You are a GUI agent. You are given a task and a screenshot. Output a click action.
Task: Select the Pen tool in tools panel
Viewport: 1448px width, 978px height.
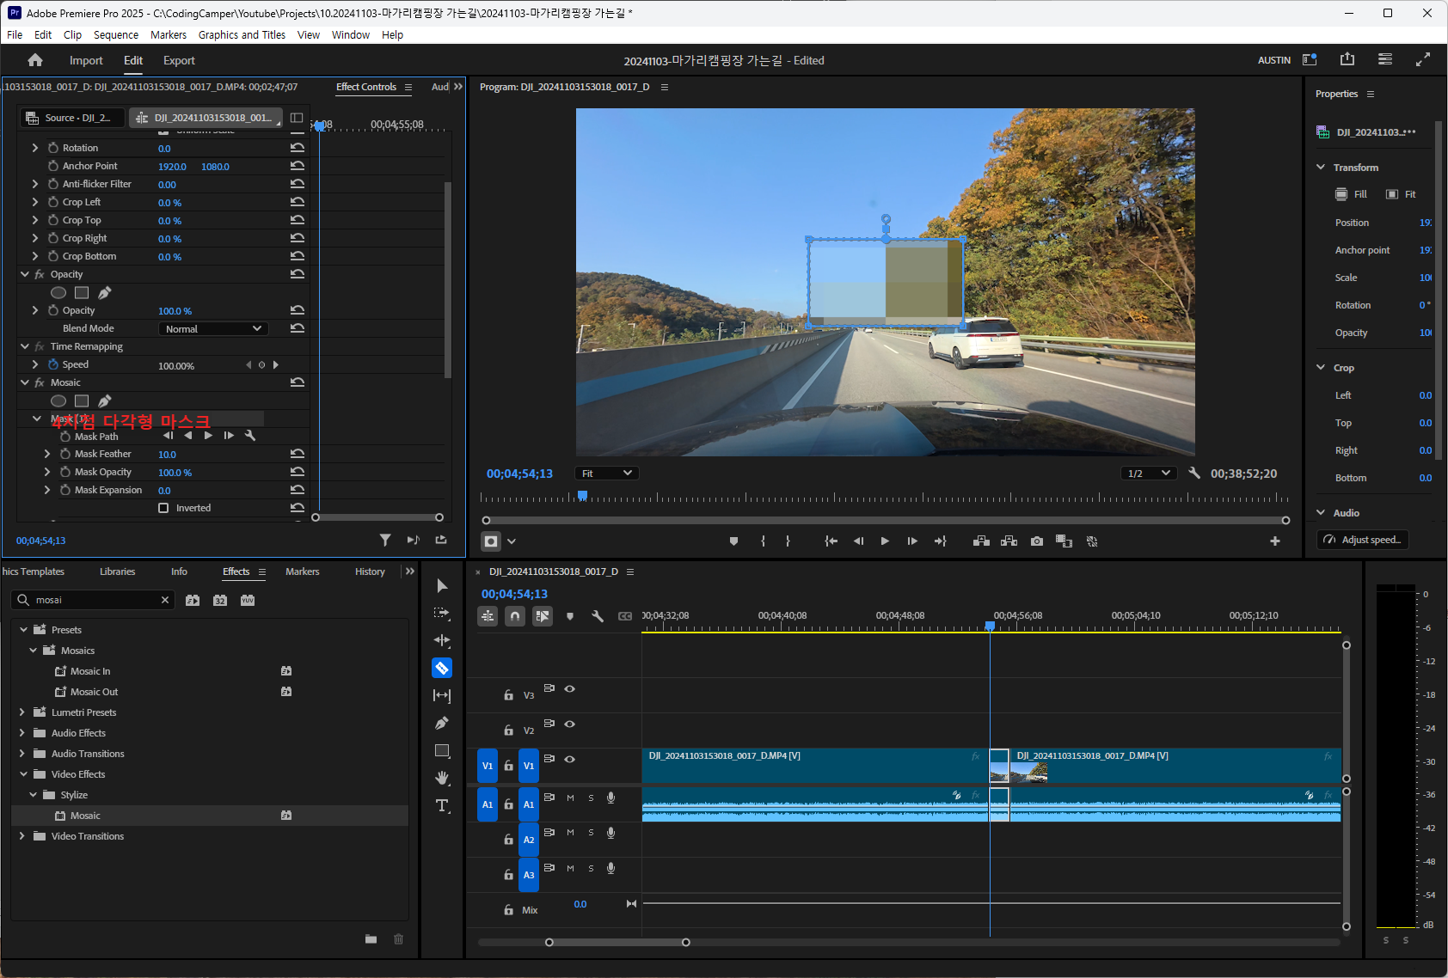[442, 723]
